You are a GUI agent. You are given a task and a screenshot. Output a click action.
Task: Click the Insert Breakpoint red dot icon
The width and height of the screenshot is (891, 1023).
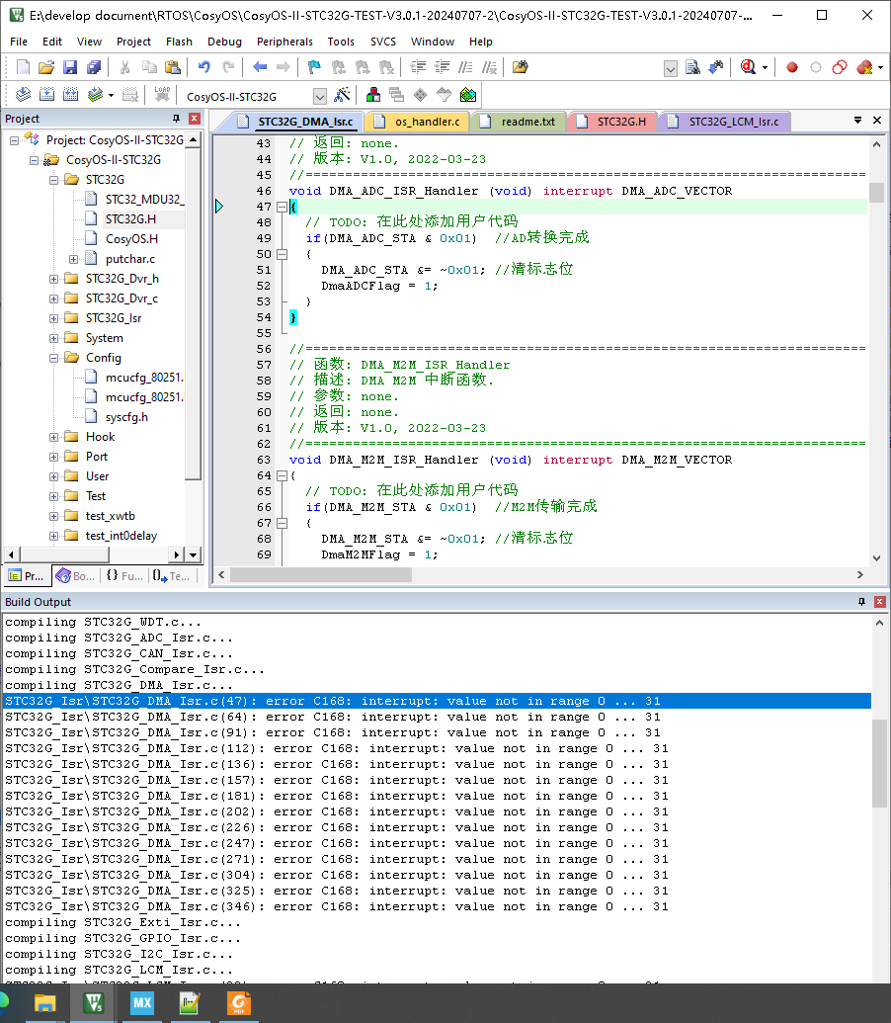tap(792, 67)
